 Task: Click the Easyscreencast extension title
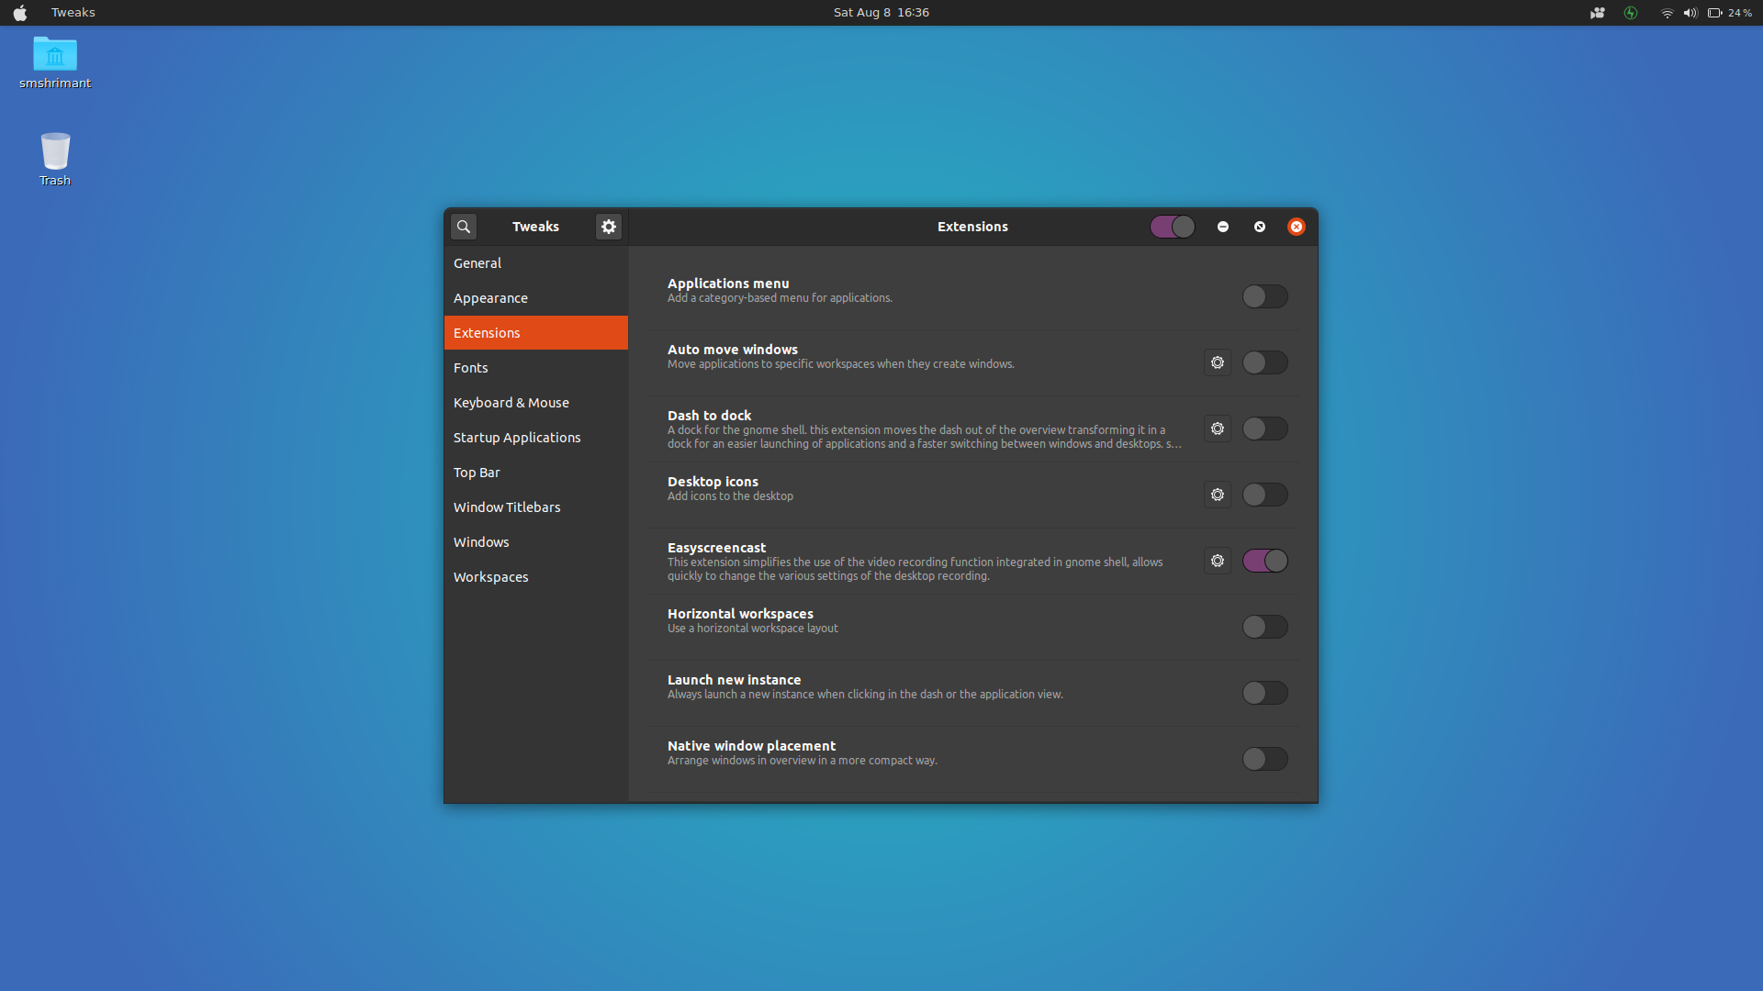point(716,548)
